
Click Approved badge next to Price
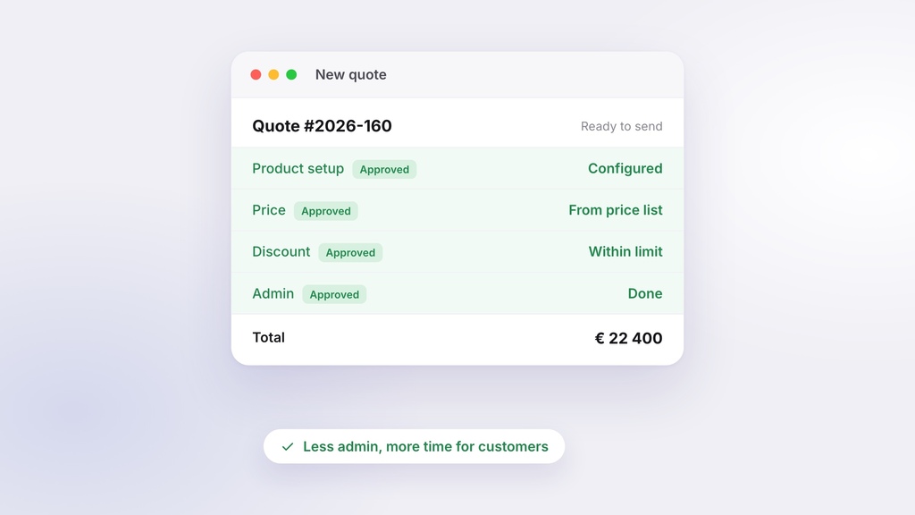tap(326, 211)
